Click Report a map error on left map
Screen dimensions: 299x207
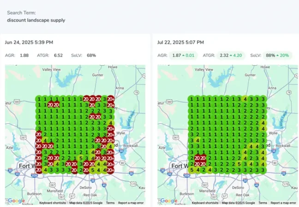131,203
